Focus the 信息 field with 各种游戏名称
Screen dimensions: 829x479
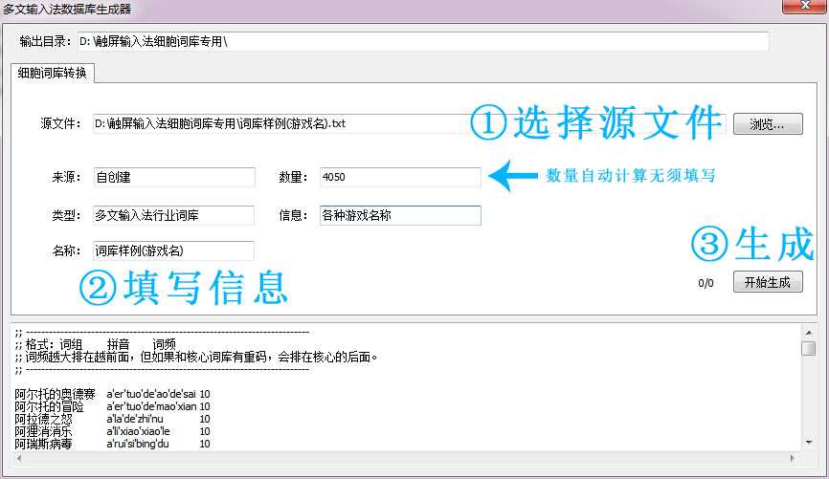(x=399, y=215)
